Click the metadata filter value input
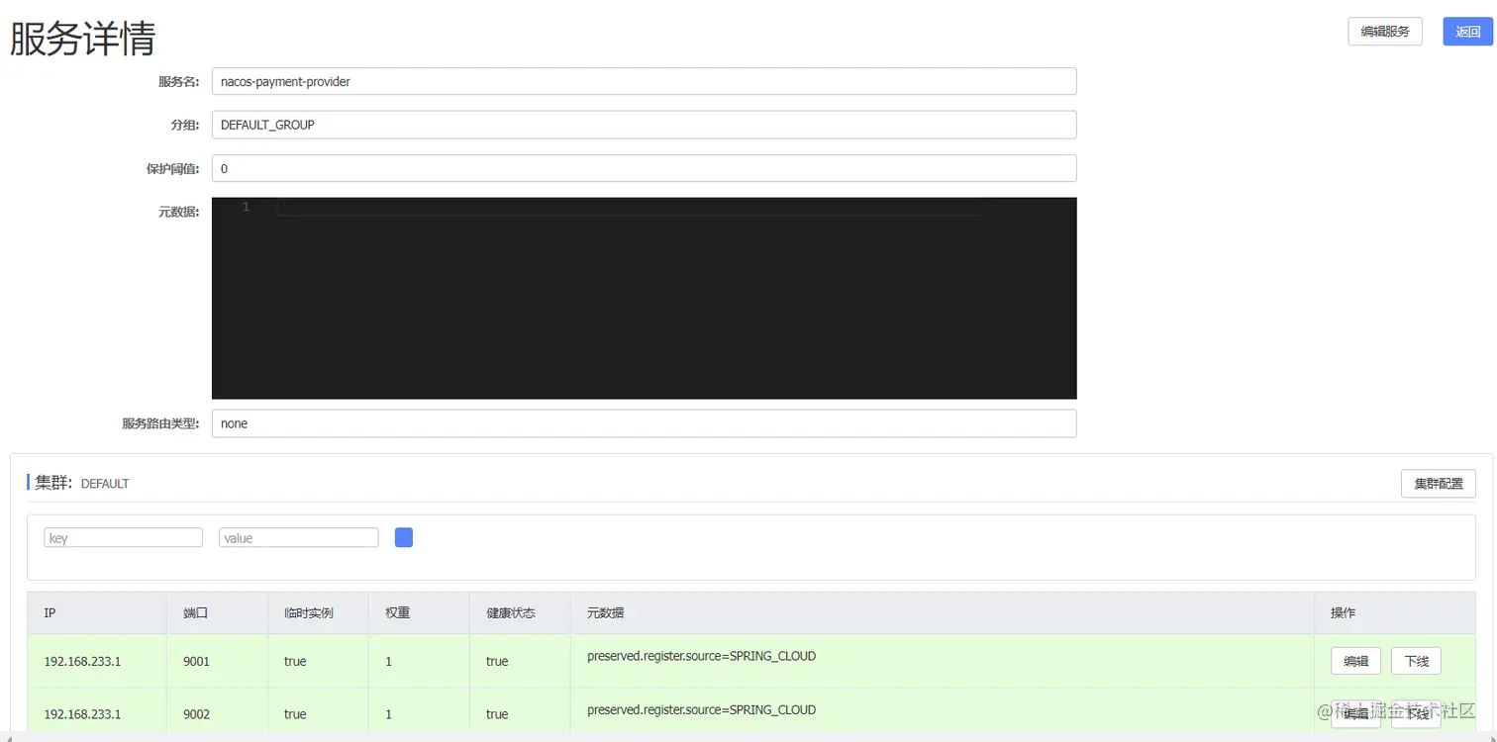The height and width of the screenshot is (742, 1497). click(298, 537)
